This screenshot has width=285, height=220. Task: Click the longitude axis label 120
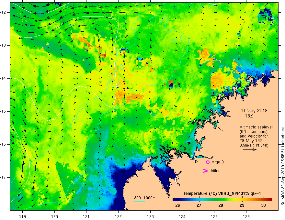click(x=54, y=216)
